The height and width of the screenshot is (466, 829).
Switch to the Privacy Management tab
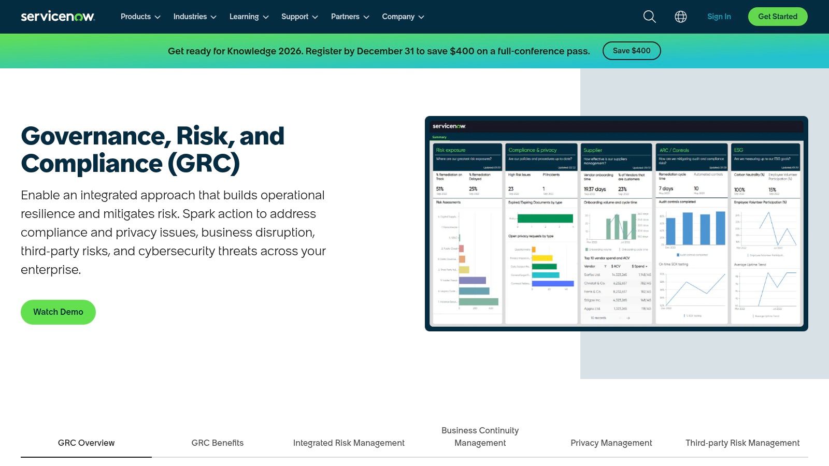[x=611, y=443]
